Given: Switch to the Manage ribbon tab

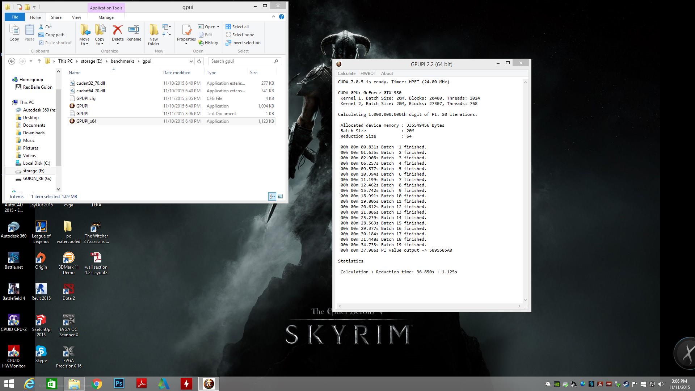Looking at the screenshot, I should click(106, 17).
